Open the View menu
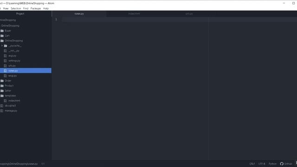The width and height of the screenshot is (297, 167). coord(6,8)
